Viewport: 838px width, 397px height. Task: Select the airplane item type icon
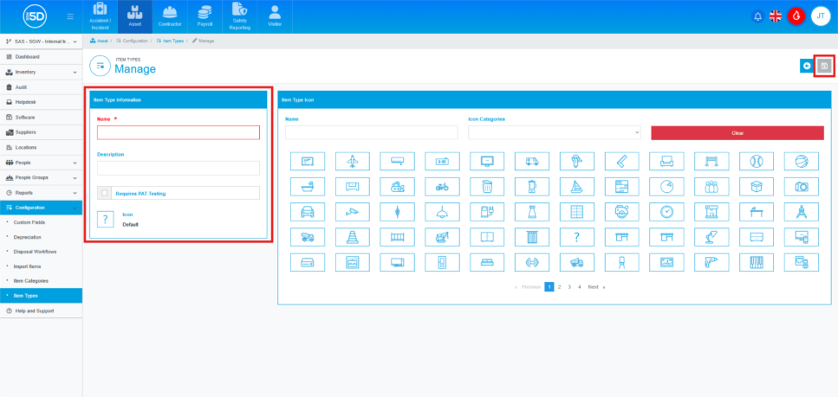coord(352,161)
